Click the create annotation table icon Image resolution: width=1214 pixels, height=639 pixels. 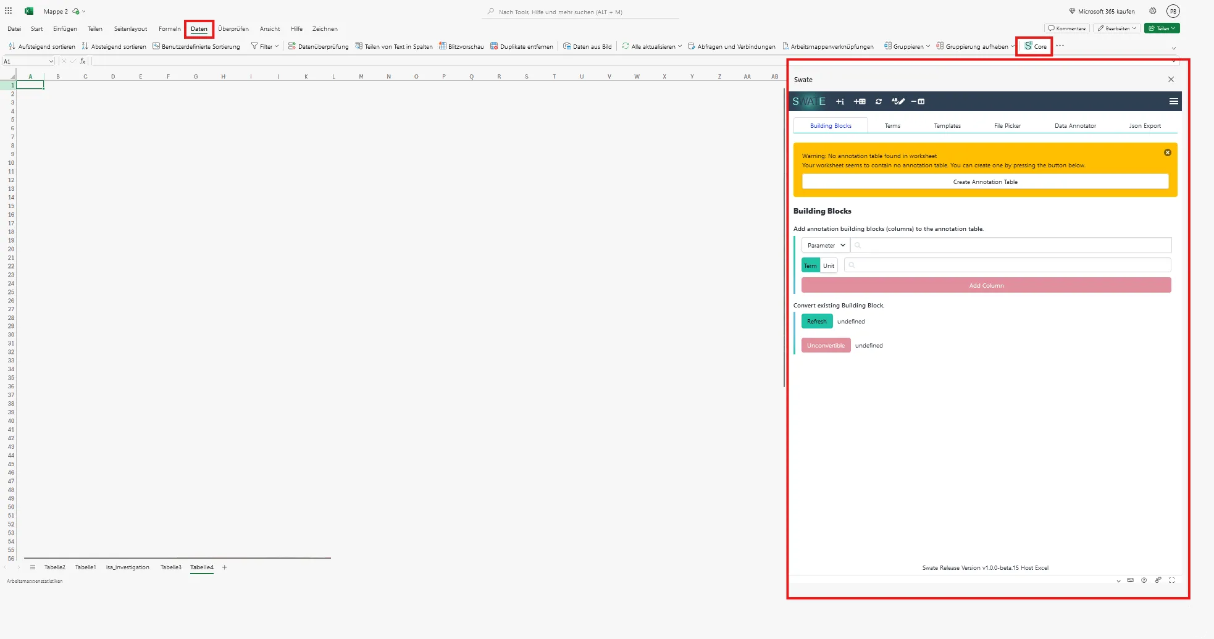click(x=860, y=101)
